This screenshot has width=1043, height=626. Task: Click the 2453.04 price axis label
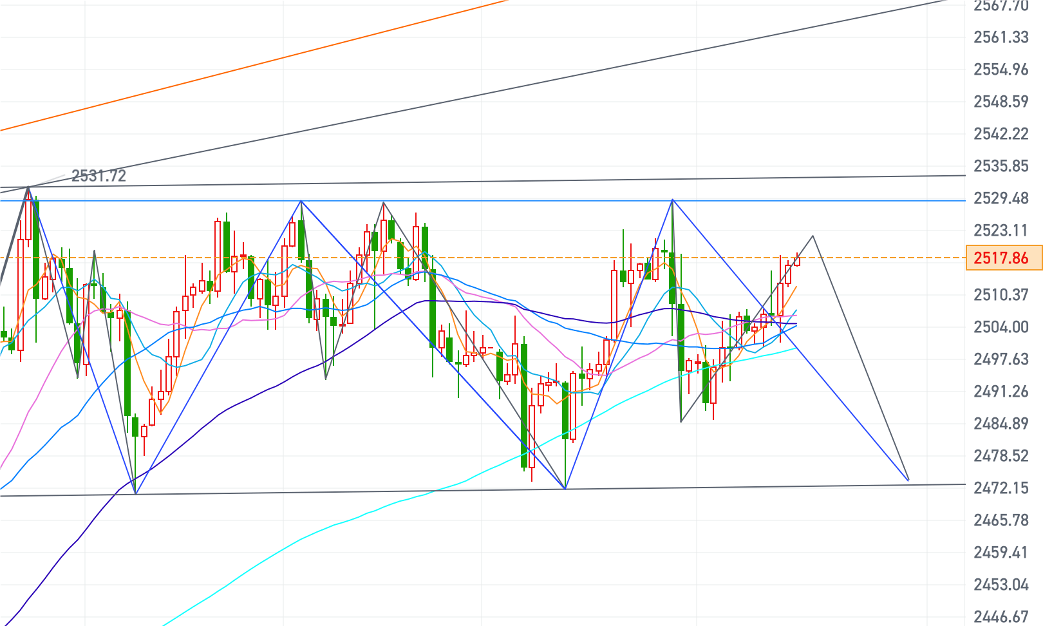pos(1001,585)
